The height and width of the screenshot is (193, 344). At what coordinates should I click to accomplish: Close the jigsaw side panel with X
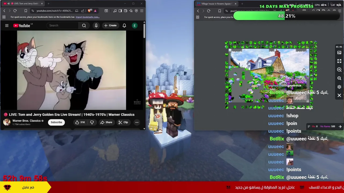click(339, 95)
